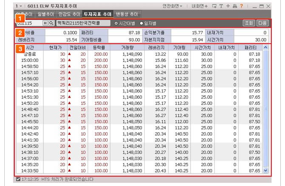Click 내화면+ to add to my screen
Screen dimensions: 285x186
coord(199,6)
